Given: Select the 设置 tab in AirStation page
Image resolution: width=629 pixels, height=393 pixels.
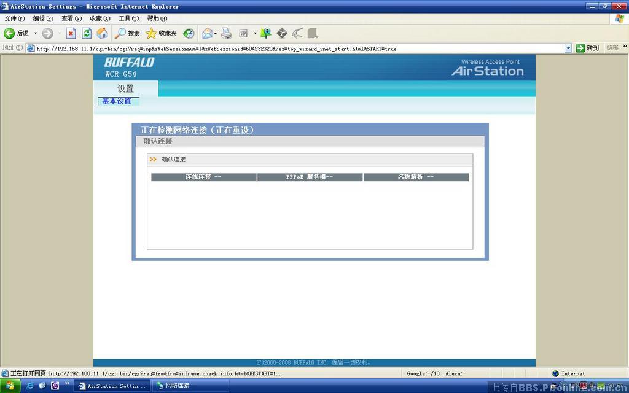Looking at the screenshot, I should pyautogui.click(x=125, y=88).
